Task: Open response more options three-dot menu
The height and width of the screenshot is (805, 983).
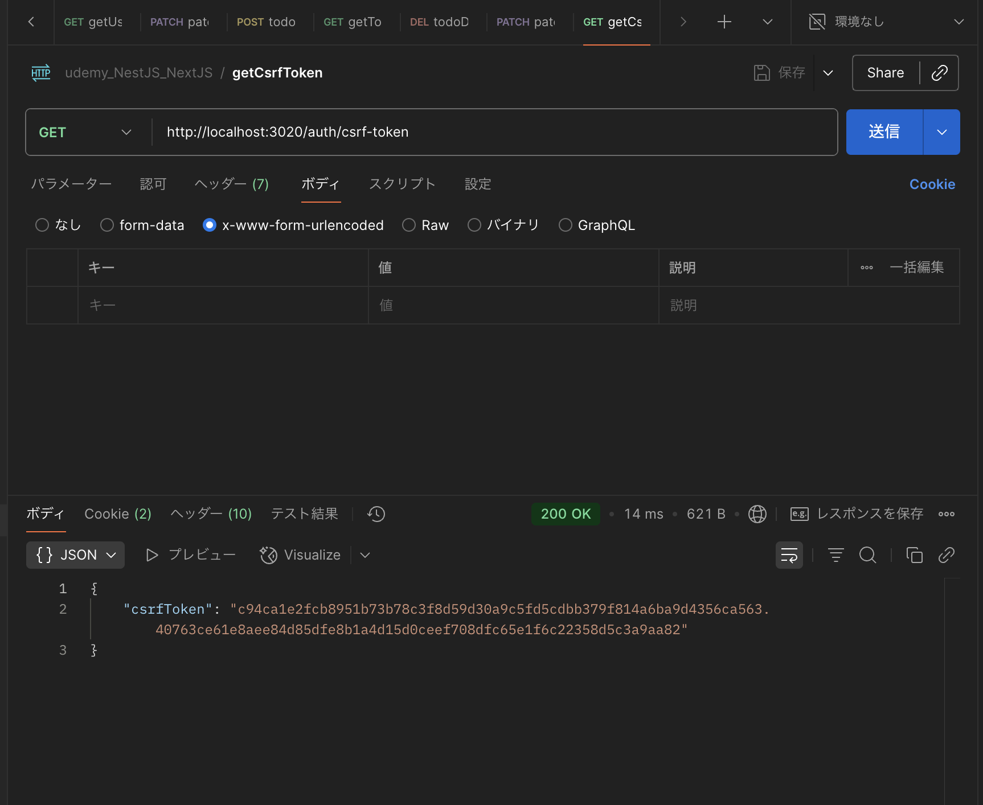Action: pyautogui.click(x=946, y=514)
